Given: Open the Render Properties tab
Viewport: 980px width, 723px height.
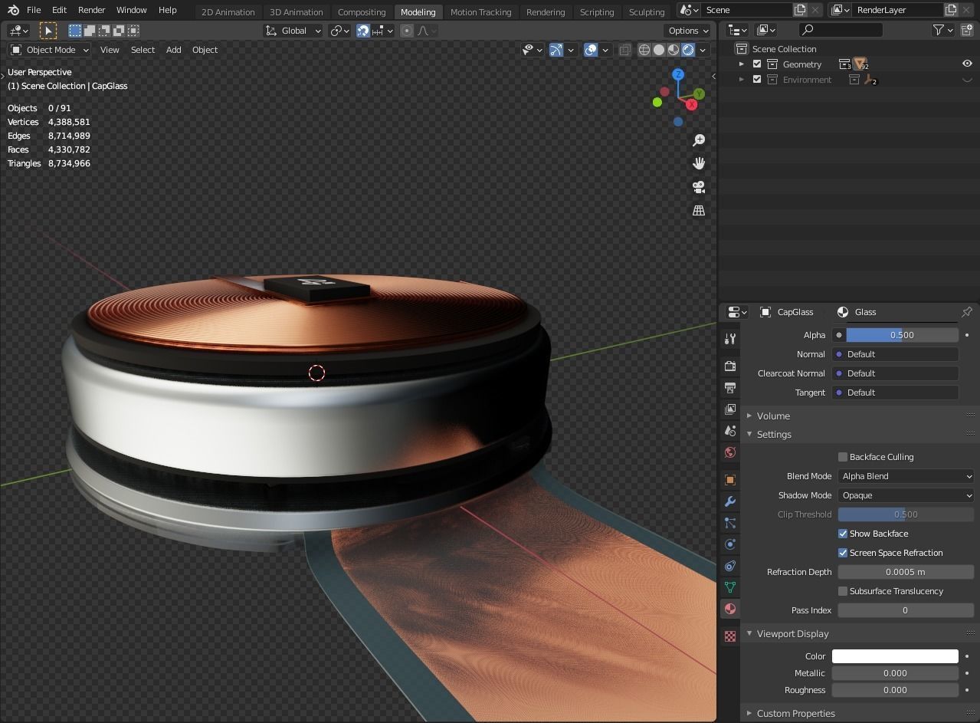Looking at the screenshot, I should (729, 366).
